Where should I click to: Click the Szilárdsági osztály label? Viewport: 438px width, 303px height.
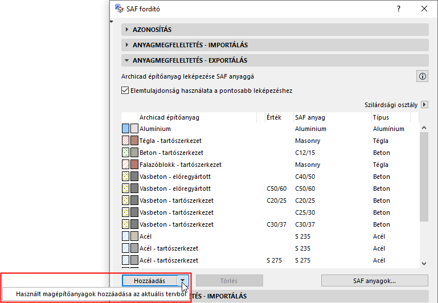(x=391, y=105)
